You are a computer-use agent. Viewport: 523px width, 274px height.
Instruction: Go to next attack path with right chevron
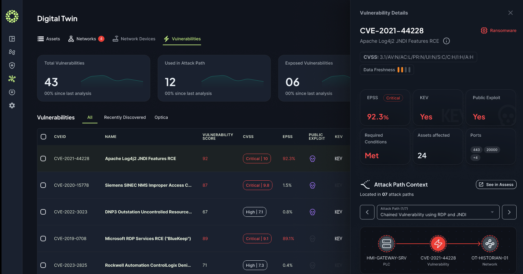509,212
